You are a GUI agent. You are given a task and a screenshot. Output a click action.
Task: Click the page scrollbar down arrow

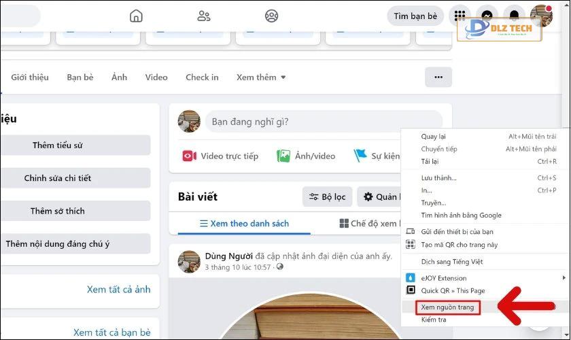point(568,335)
